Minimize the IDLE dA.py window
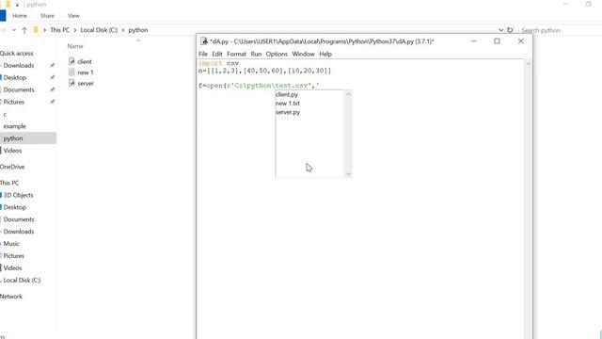 [474, 41]
